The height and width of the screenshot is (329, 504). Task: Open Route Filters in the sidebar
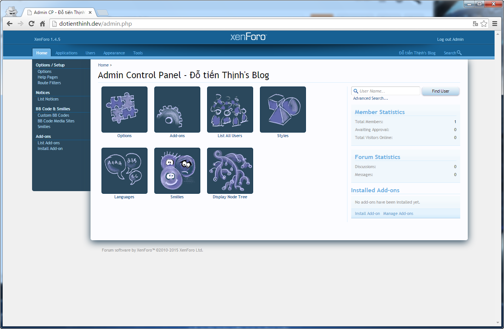pos(49,83)
